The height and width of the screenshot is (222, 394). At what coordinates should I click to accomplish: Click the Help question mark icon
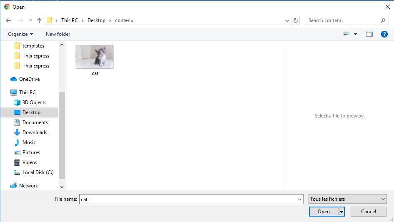tap(384, 34)
